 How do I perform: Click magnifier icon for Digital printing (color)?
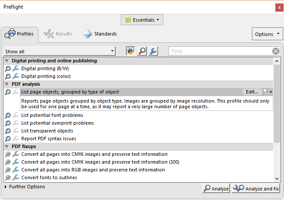point(8,77)
